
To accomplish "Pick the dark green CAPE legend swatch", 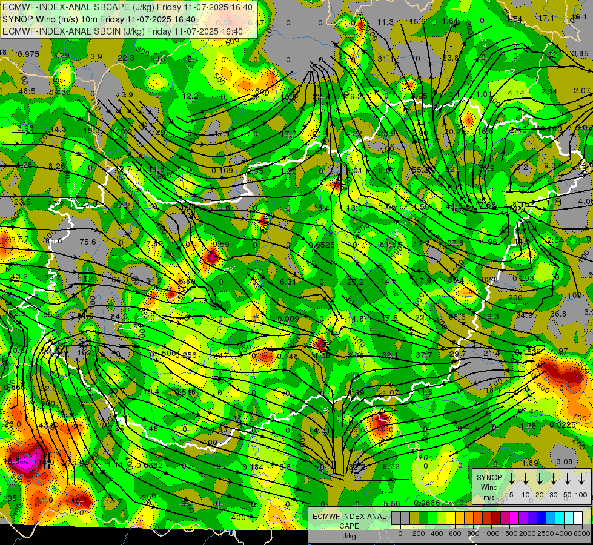I will (x=423, y=518).
